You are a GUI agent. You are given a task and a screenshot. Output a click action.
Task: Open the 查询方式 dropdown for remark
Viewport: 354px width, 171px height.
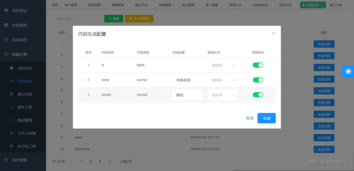222,95
